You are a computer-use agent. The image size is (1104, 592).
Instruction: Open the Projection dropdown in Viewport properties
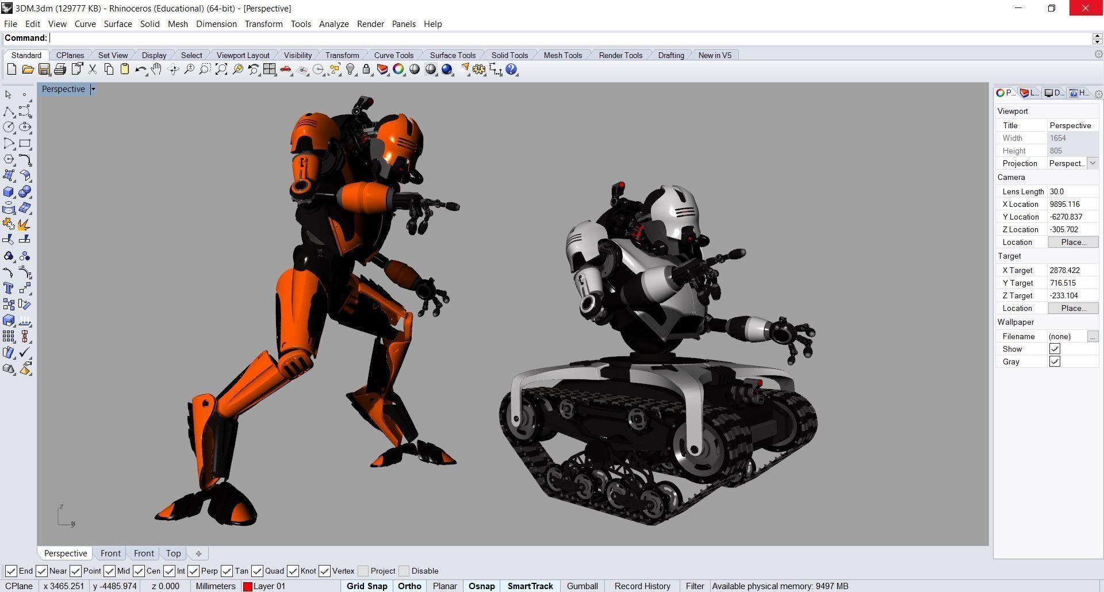pos(1092,163)
